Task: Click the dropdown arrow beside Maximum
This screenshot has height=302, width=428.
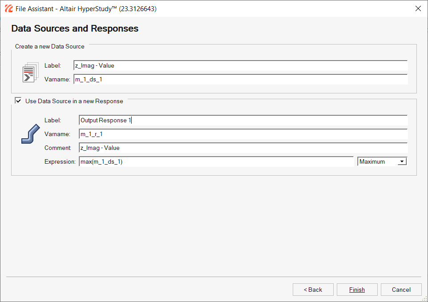Action: pyautogui.click(x=402, y=161)
